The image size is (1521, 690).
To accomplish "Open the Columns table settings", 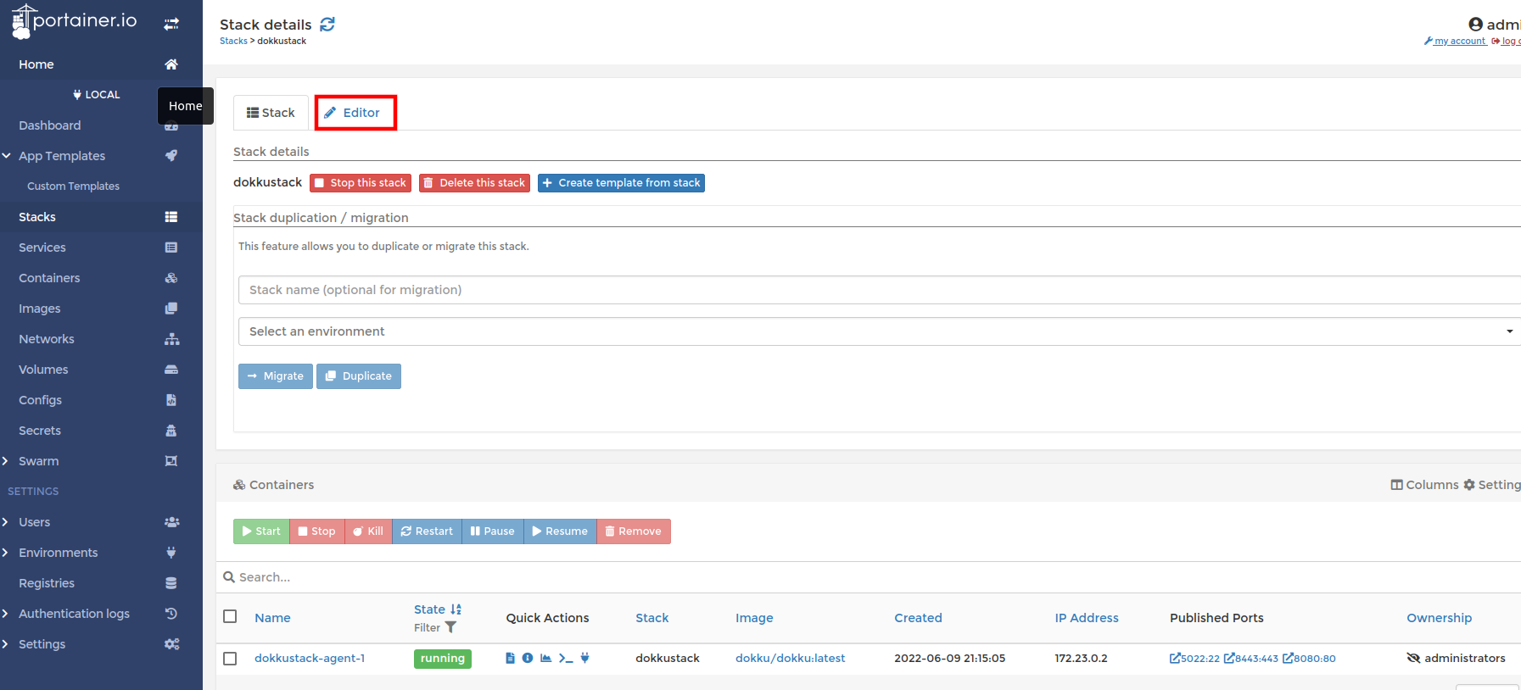I will pos(1424,485).
